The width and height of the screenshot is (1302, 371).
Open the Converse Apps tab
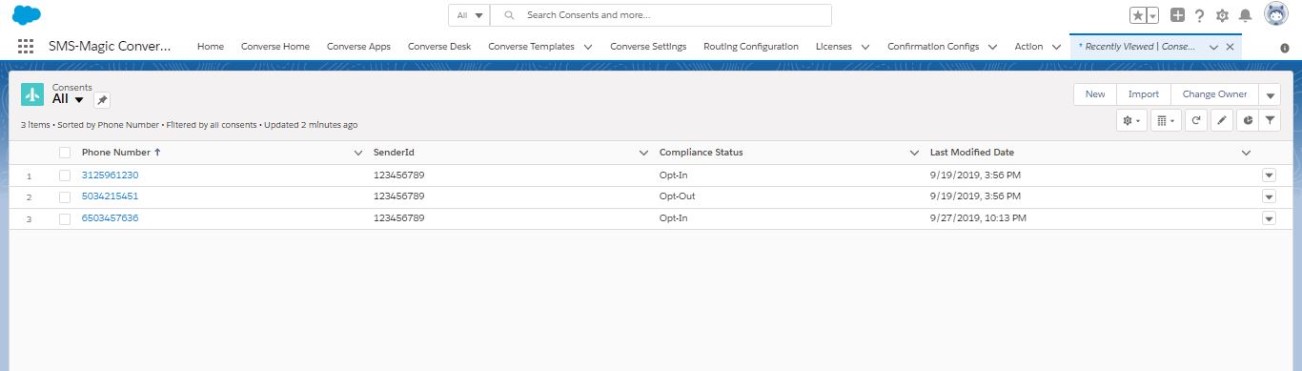pyautogui.click(x=358, y=46)
